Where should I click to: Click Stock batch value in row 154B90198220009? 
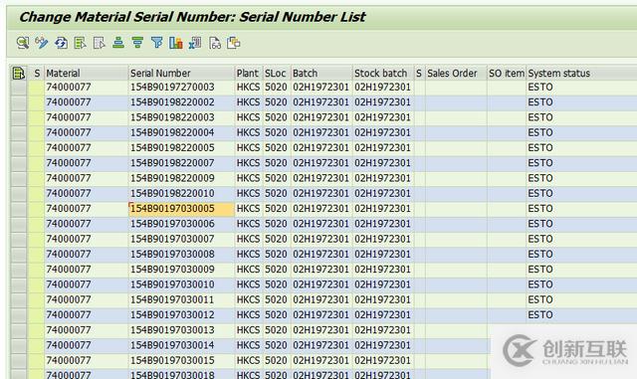382,178
